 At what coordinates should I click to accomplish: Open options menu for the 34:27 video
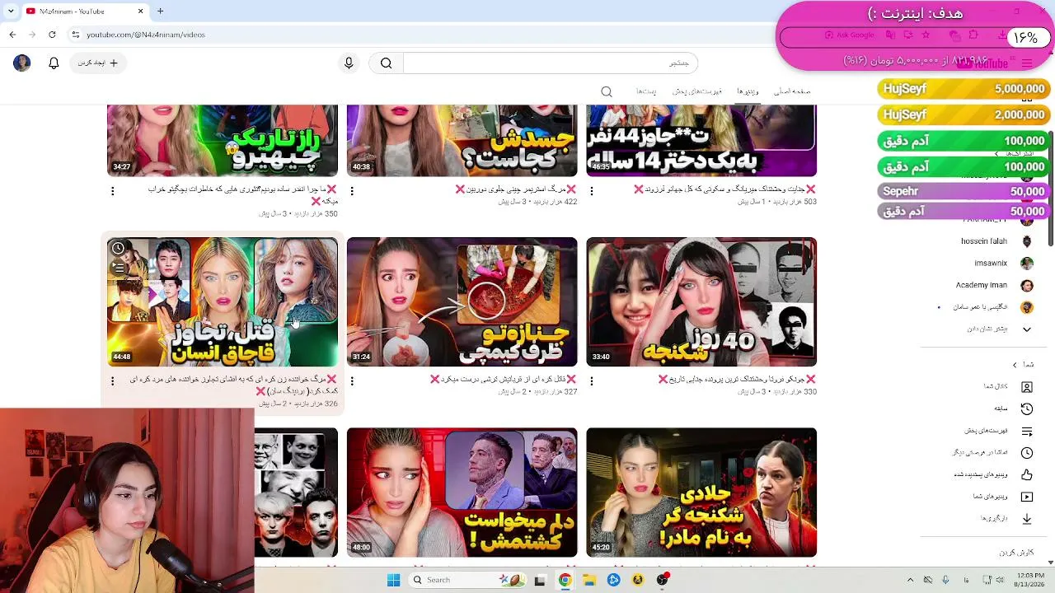113,191
